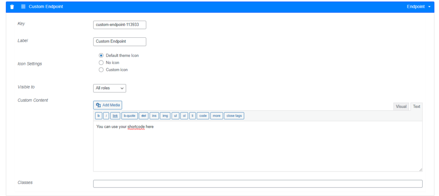The height and width of the screenshot is (196, 439).
Task: Insert ordered list with ol button
Action: click(184, 116)
